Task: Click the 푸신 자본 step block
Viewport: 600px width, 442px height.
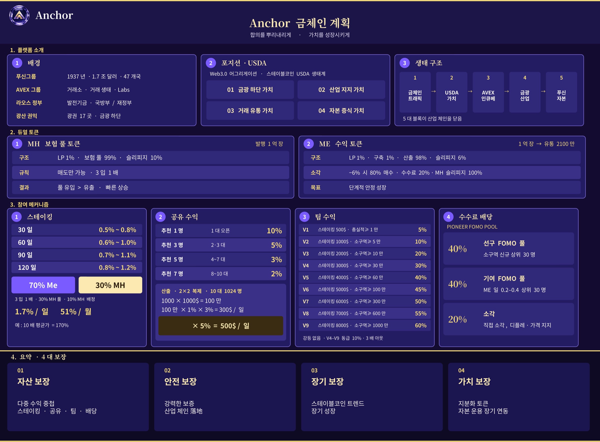Action: 561,92
